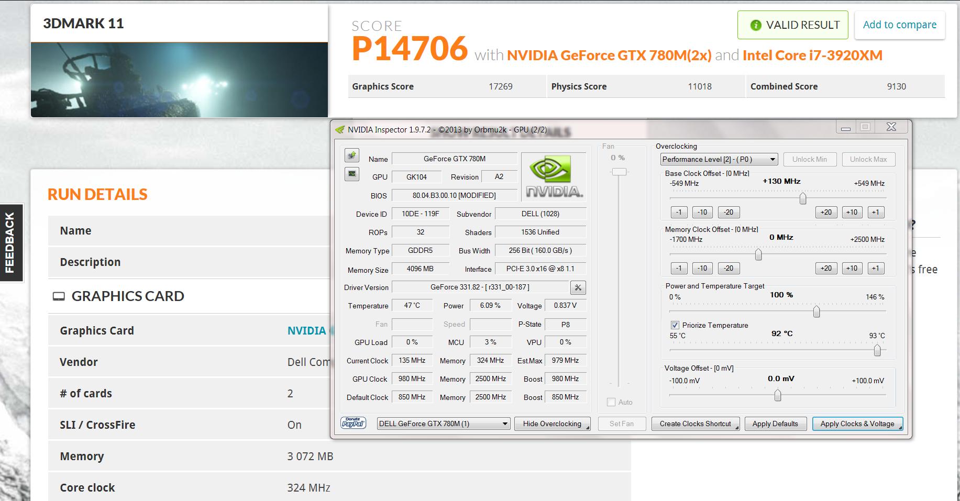Click the screenshot icon beside the Name field

click(x=352, y=155)
